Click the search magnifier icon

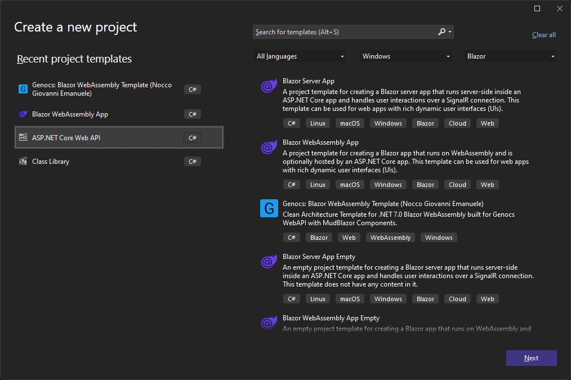click(x=442, y=32)
